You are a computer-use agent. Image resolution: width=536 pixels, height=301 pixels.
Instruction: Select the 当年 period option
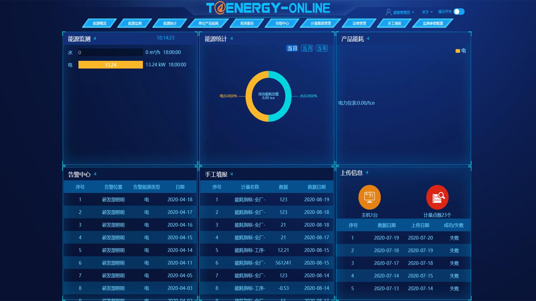click(322, 48)
